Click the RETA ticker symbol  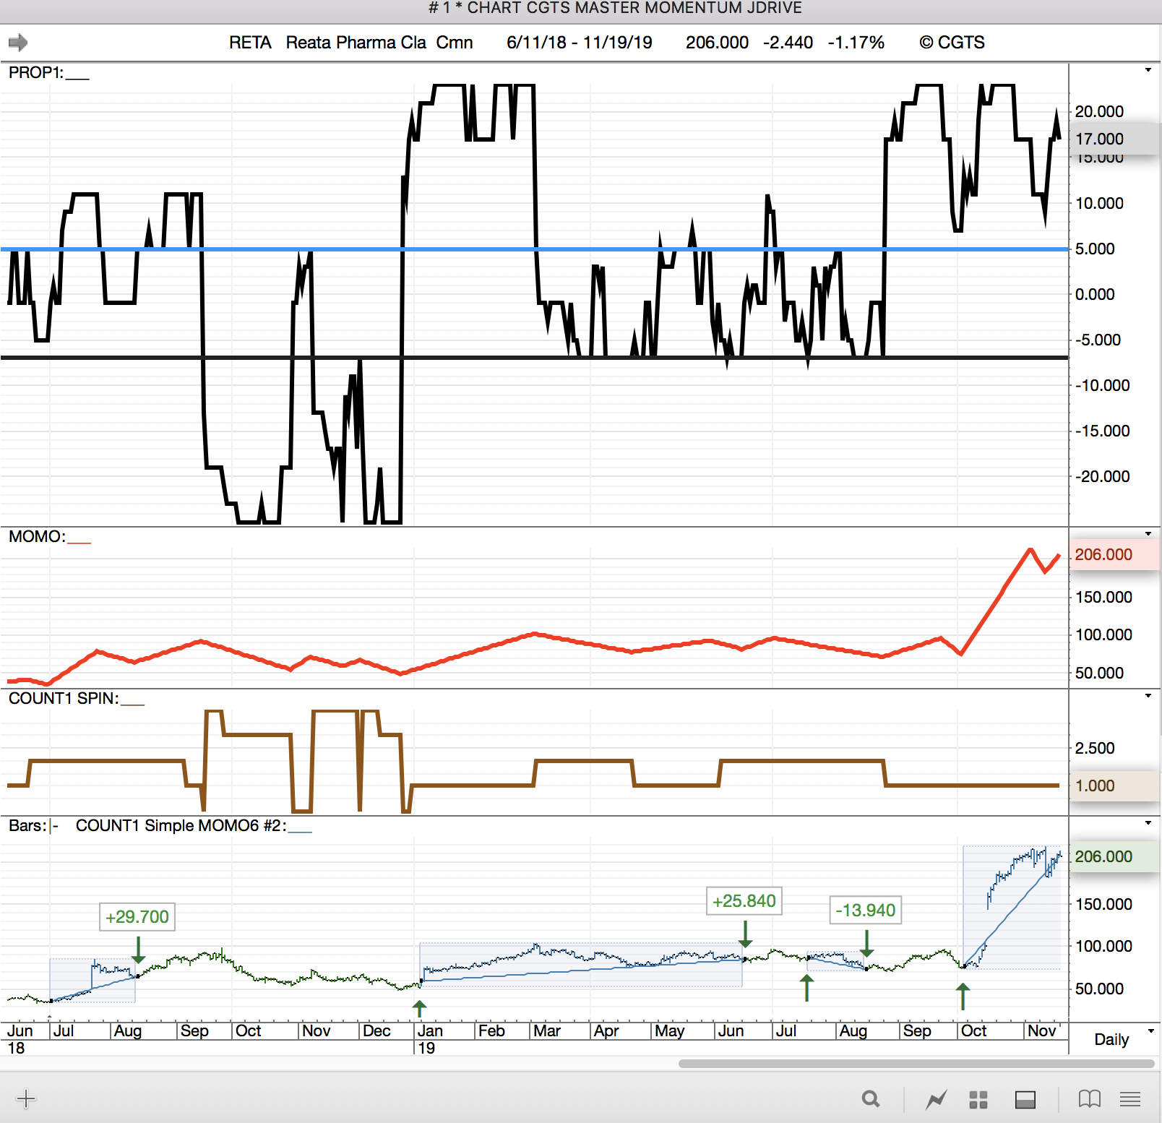point(250,43)
